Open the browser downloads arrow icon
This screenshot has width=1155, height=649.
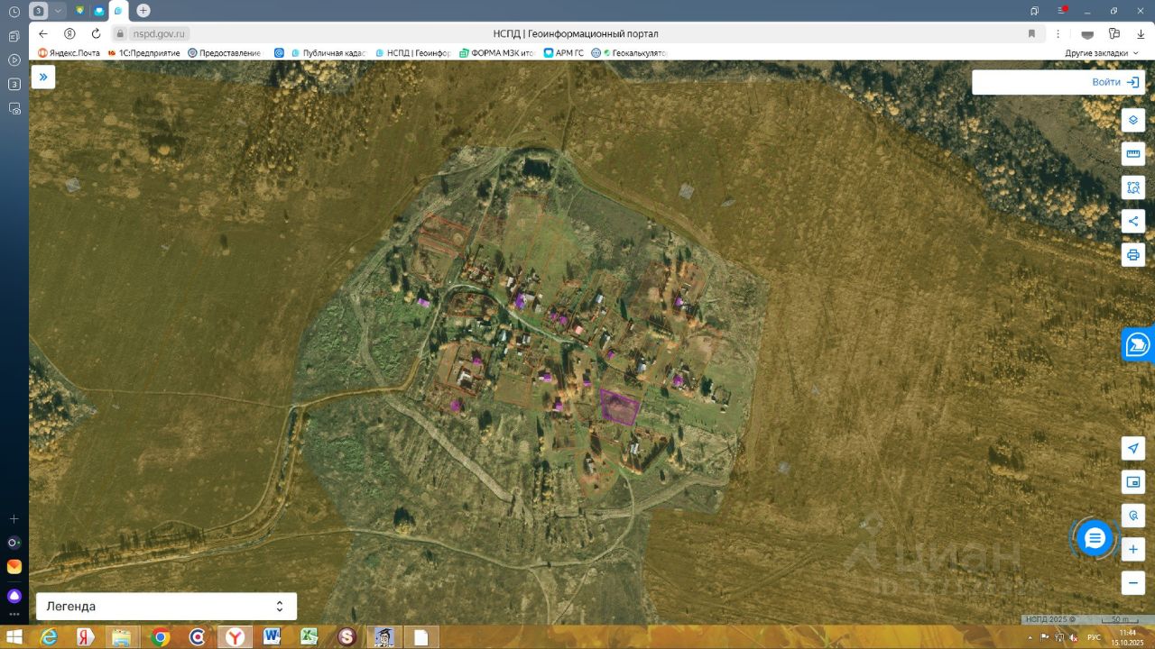1141,33
